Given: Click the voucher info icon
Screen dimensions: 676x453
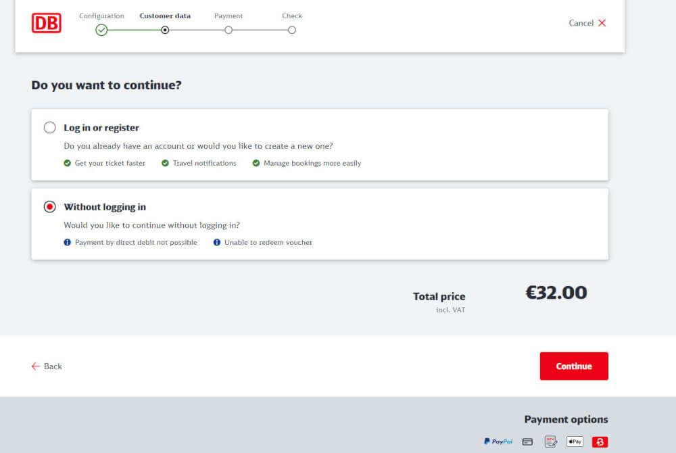Looking at the screenshot, I should click(x=217, y=242).
